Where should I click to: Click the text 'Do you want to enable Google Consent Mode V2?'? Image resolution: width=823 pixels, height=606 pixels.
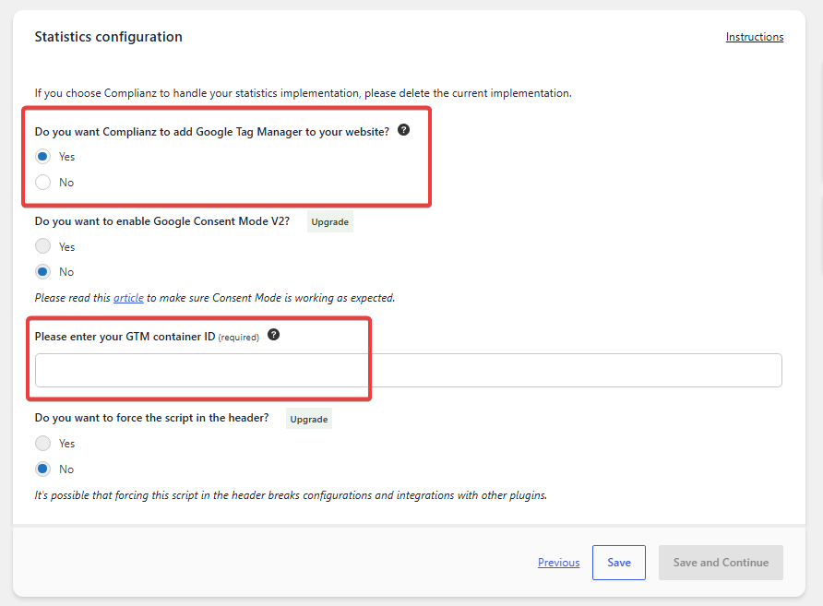[162, 221]
